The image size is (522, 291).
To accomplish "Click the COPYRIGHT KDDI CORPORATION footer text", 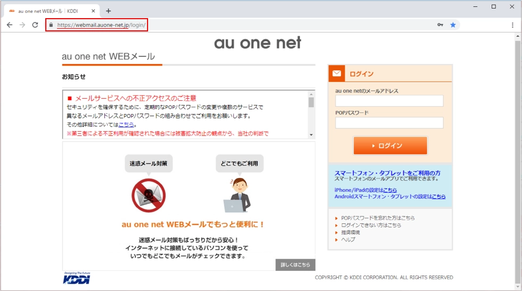I will pyautogui.click(x=384, y=277).
